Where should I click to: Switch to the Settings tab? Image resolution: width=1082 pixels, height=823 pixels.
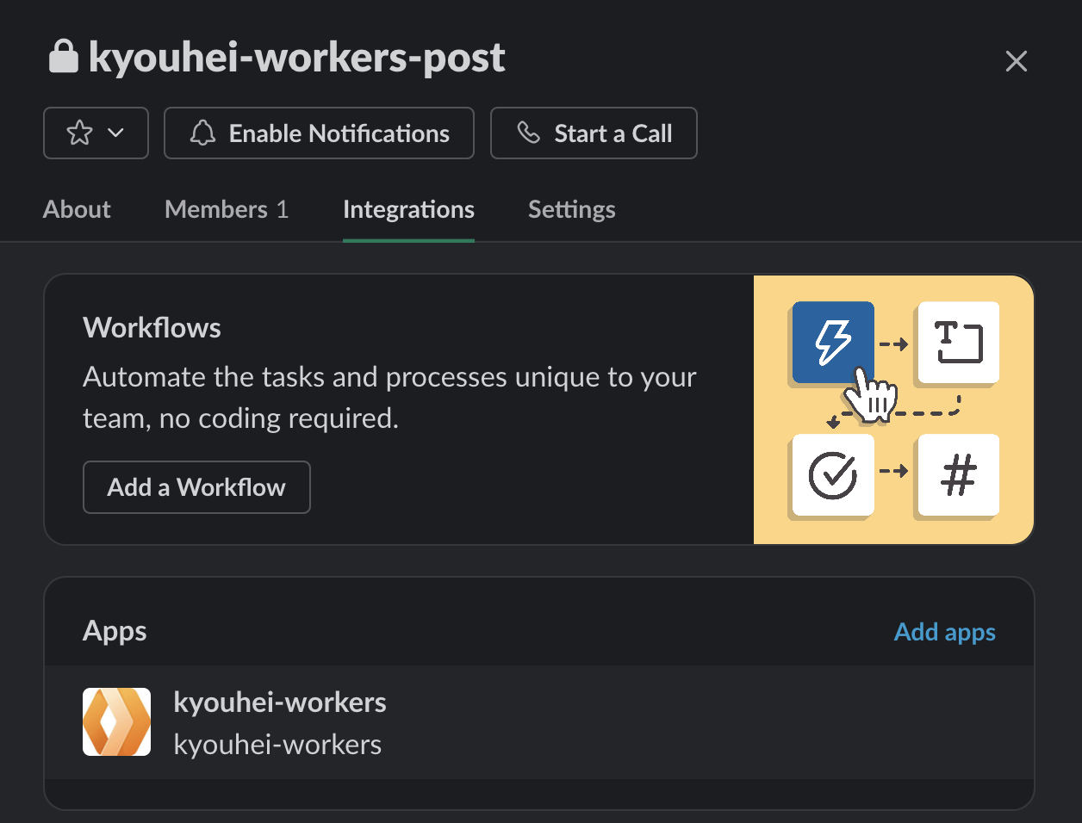point(571,209)
